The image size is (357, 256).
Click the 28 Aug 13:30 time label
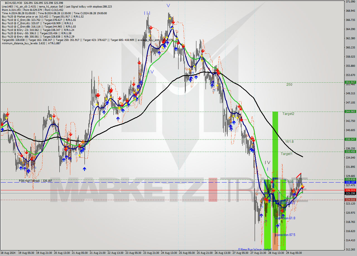[276, 253]
